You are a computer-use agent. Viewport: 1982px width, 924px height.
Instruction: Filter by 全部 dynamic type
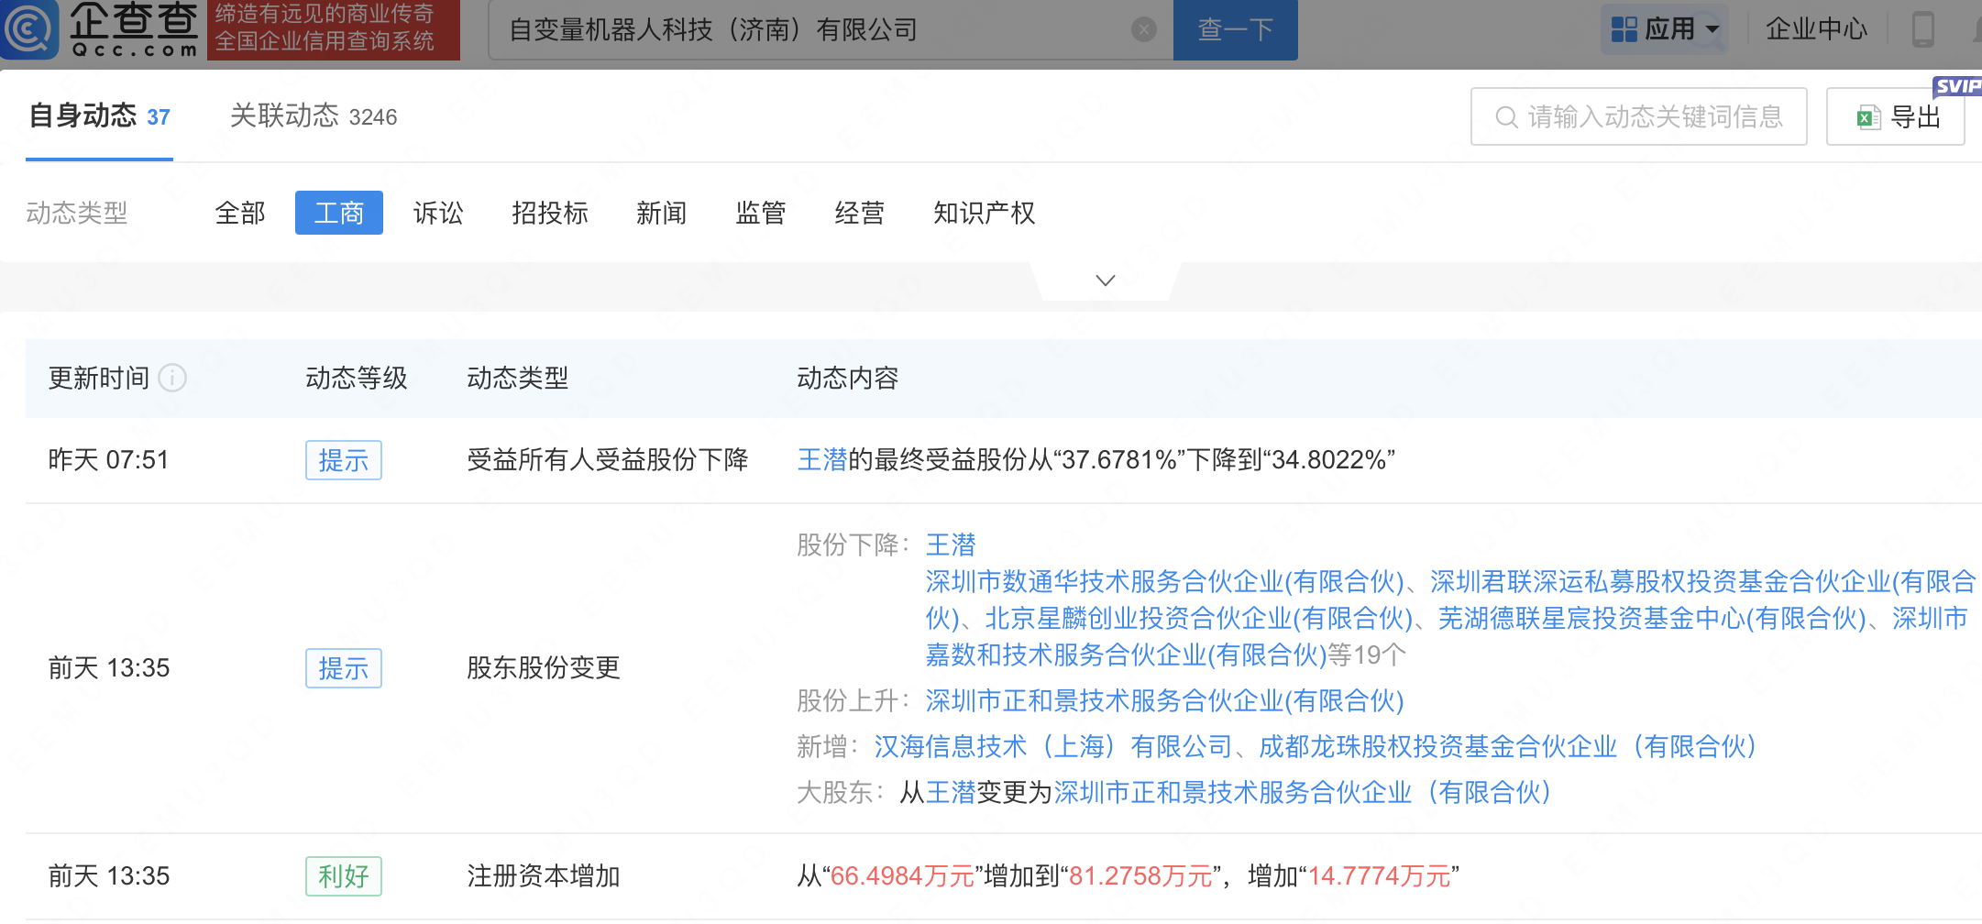pyautogui.click(x=240, y=213)
